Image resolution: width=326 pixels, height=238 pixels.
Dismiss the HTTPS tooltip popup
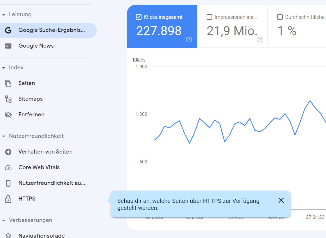(x=281, y=200)
